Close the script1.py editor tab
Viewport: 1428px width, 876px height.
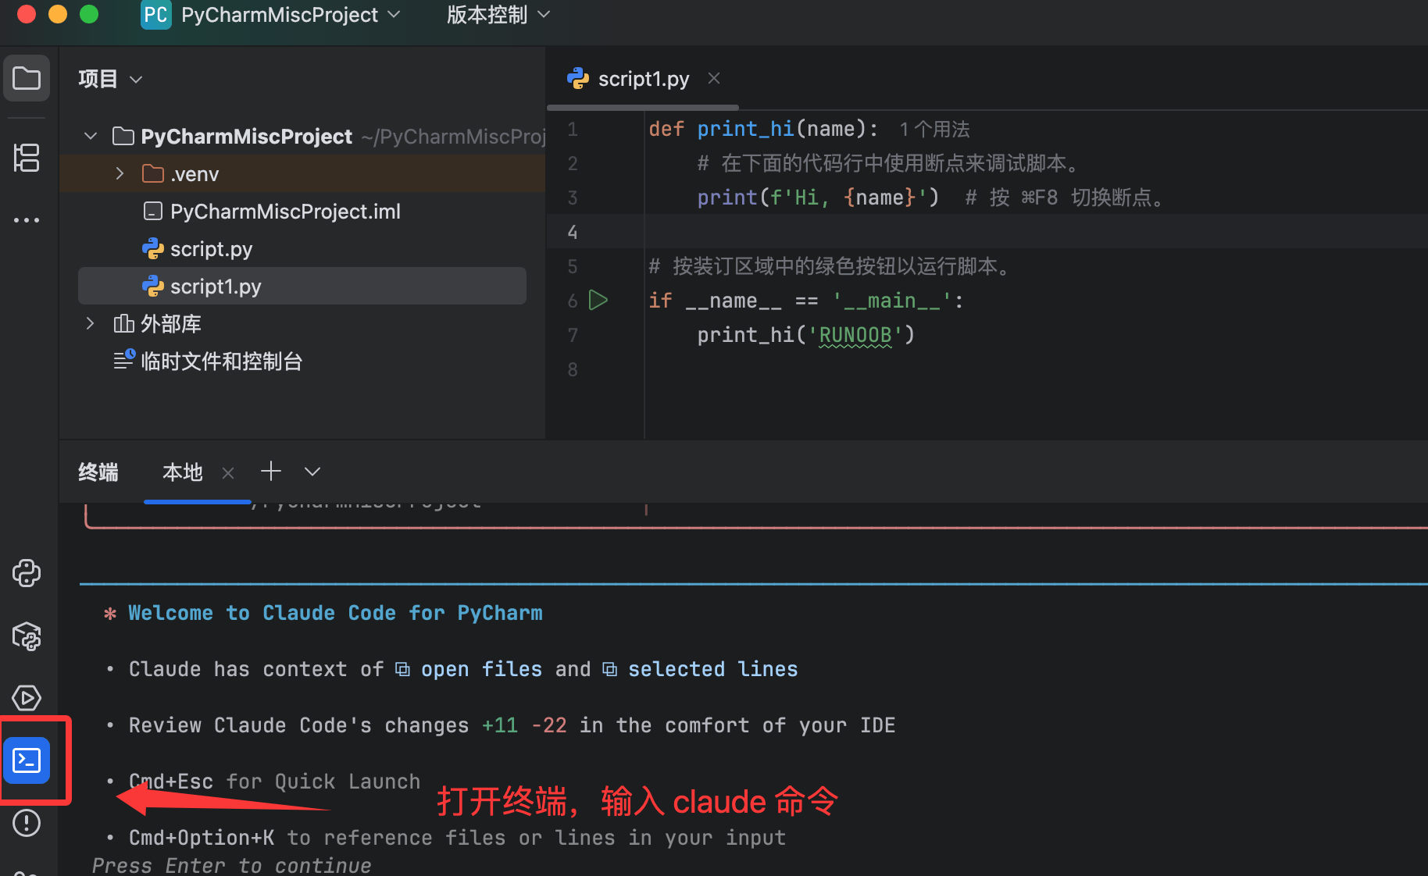[714, 78]
